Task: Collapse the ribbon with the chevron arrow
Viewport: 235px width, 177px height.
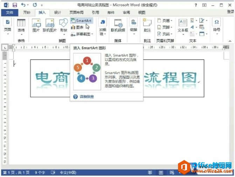Action: (x=230, y=41)
